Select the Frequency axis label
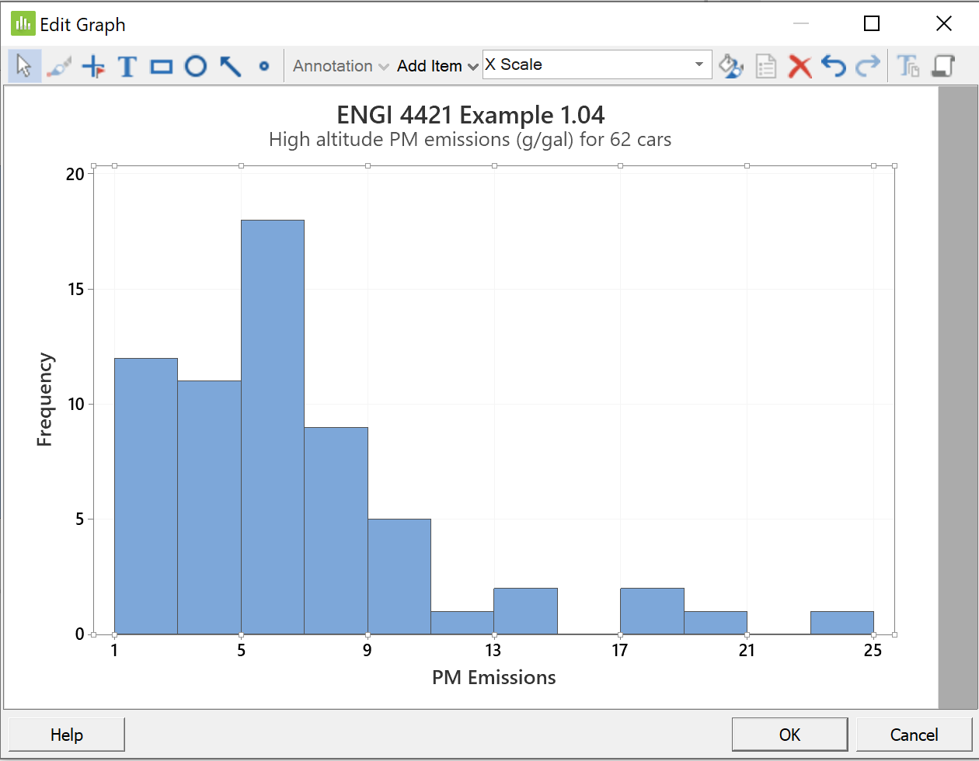The height and width of the screenshot is (761, 979). 45,400
